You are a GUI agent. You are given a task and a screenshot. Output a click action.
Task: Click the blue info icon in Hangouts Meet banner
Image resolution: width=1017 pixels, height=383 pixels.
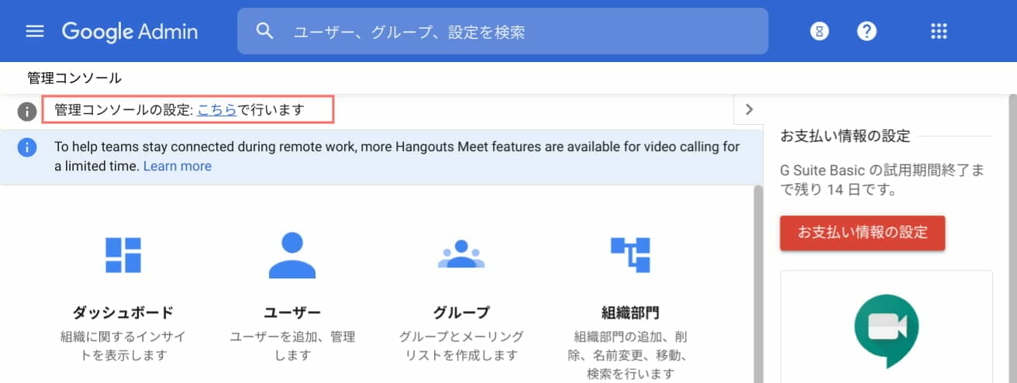[27, 147]
